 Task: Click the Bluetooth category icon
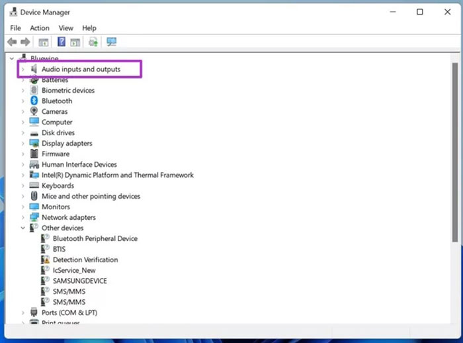point(34,101)
